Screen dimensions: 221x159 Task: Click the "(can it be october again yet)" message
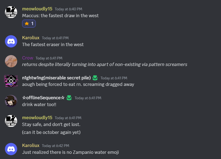click(51, 132)
